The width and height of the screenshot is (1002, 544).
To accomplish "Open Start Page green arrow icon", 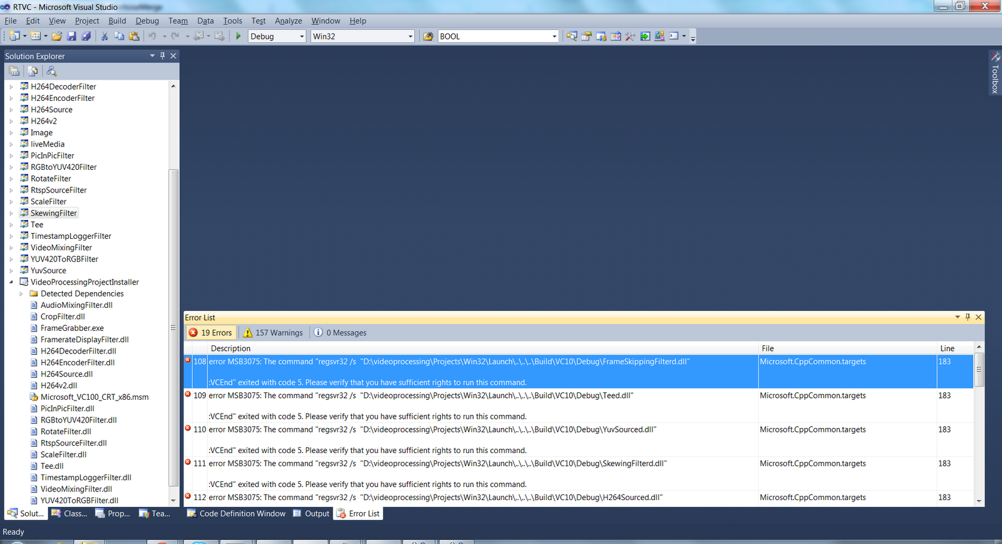I will click(x=645, y=36).
